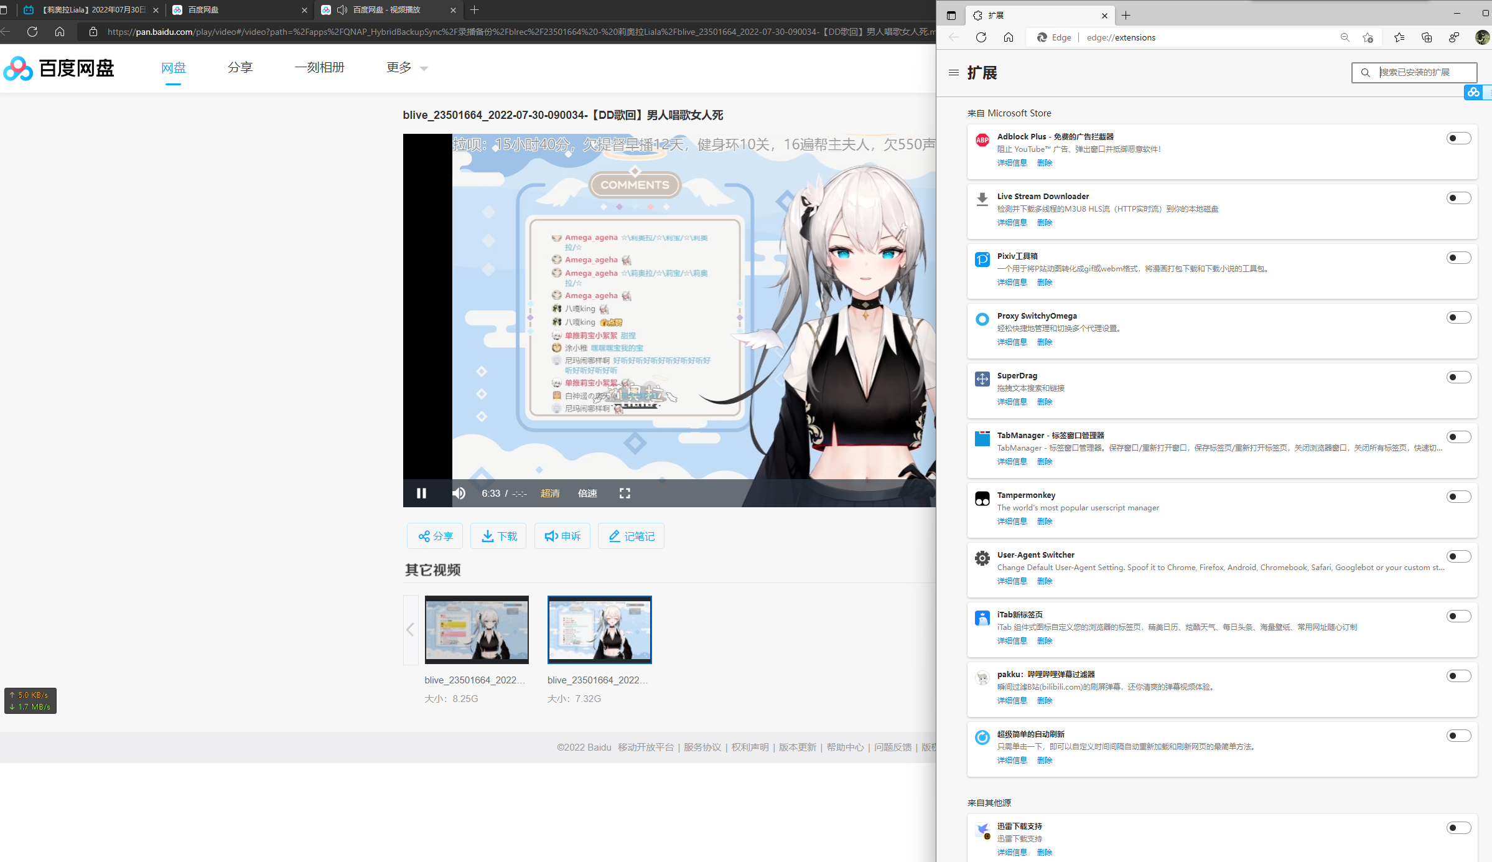Switch to the 分享 tab
Image resolution: width=1492 pixels, height=862 pixels.
240,67
